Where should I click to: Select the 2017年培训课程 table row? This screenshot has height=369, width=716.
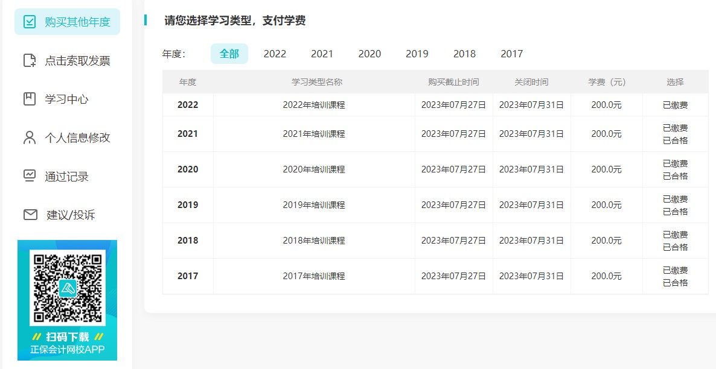(314, 276)
